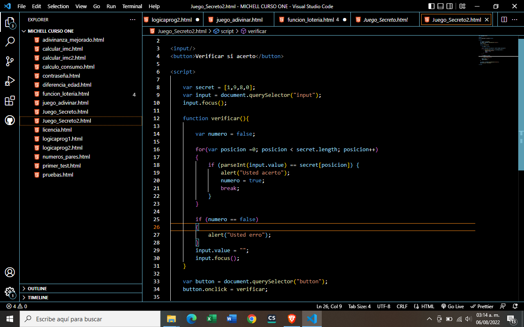Open the notifications bell in status bar

pyautogui.click(x=515, y=306)
